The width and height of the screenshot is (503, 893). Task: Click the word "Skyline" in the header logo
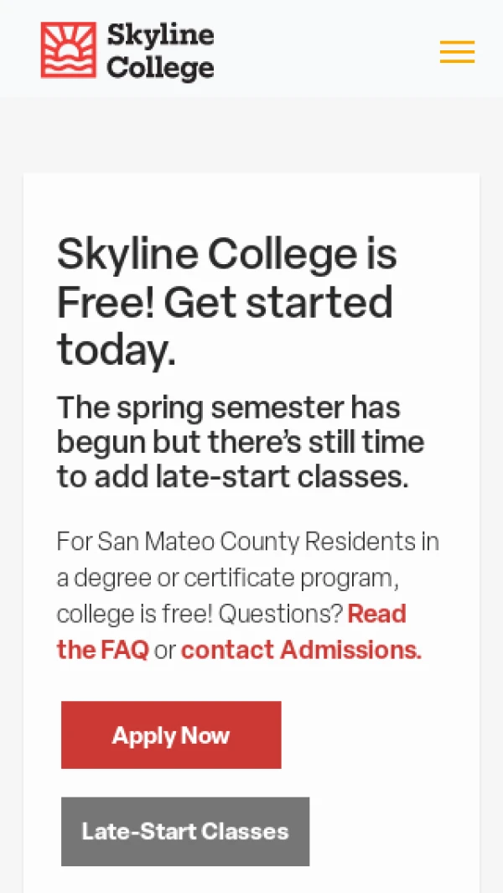point(160,35)
